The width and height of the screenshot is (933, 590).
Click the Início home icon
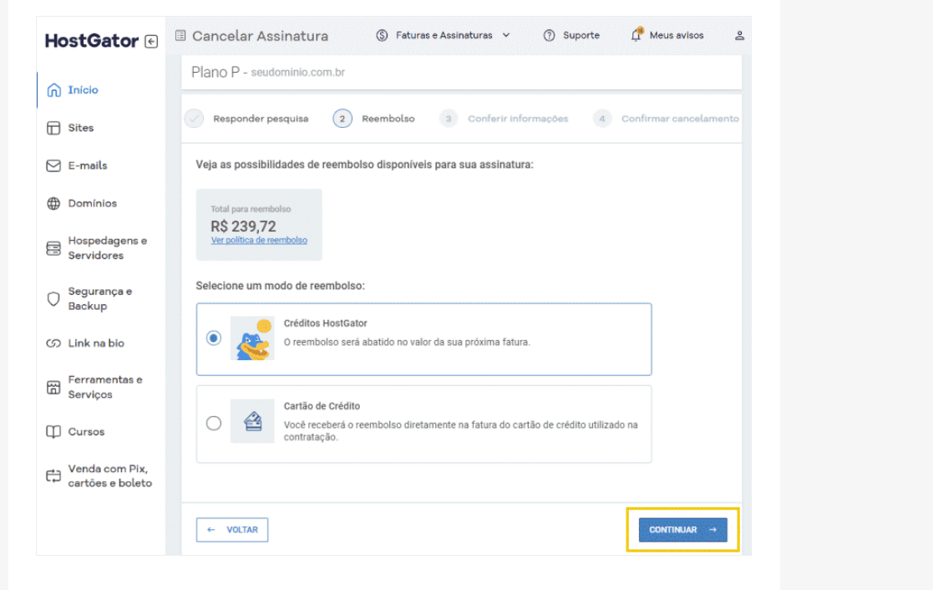click(x=53, y=90)
